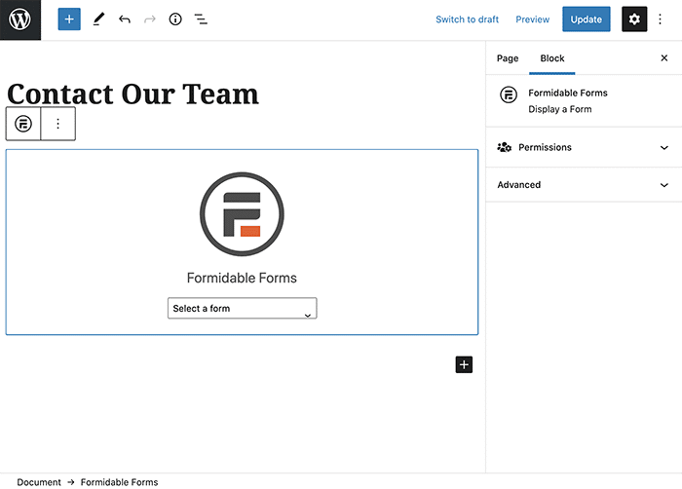Switch to the Page tab
Screen dimensions: 682x489
point(508,58)
